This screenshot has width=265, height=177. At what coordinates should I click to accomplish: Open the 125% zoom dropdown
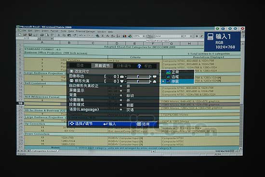click(144, 36)
